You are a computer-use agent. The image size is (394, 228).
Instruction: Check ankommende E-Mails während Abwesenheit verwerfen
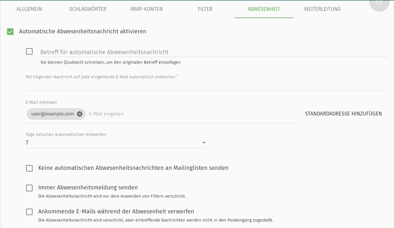pyautogui.click(x=29, y=212)
